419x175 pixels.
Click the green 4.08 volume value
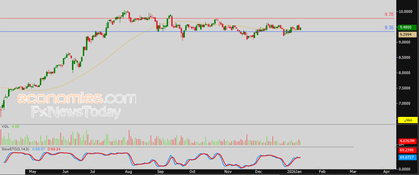coord(15,127)
